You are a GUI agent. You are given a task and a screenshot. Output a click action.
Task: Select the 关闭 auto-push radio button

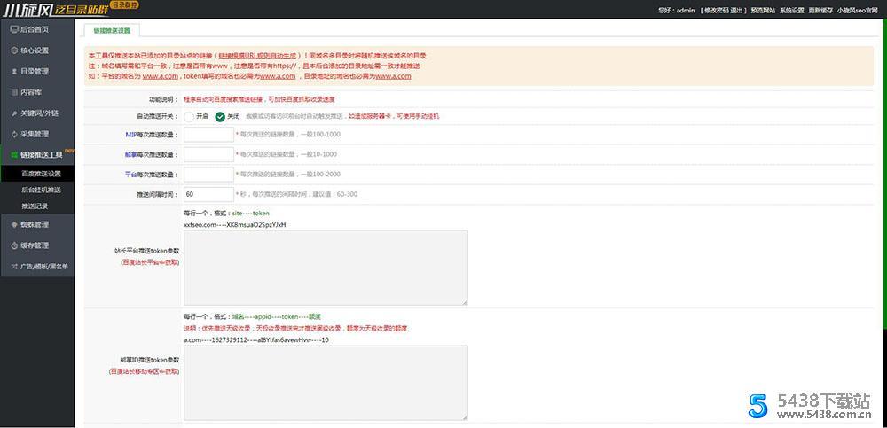coord(220,116)
